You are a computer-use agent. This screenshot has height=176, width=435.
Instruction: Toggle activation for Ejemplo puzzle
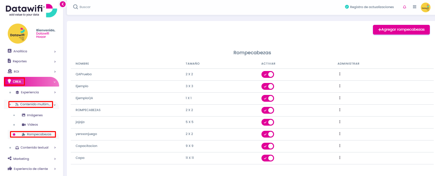coord(268,87)
